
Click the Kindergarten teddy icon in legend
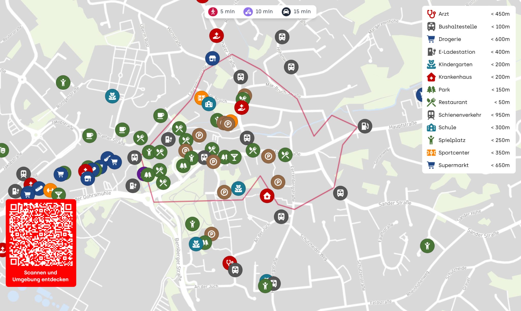click(431, 64)
